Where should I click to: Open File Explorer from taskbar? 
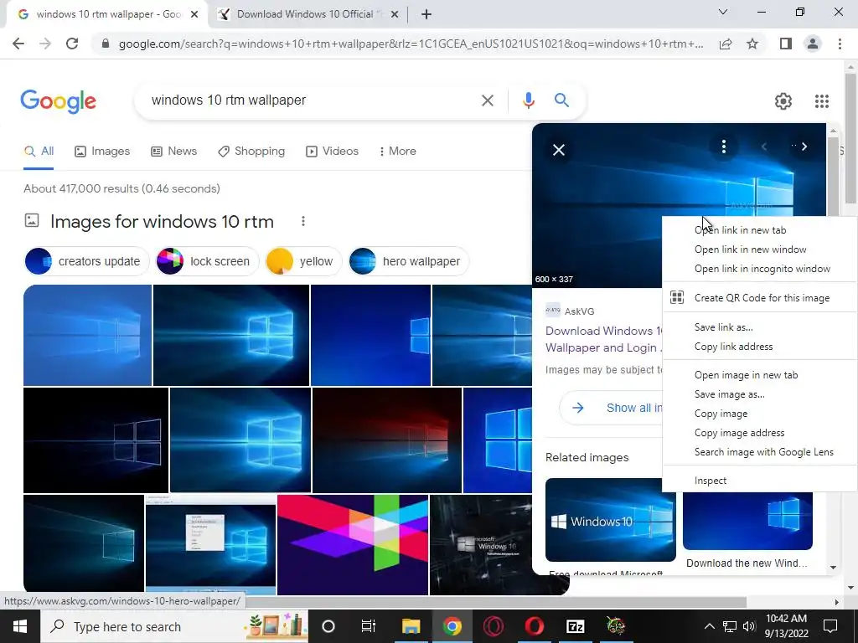point(411,626)
